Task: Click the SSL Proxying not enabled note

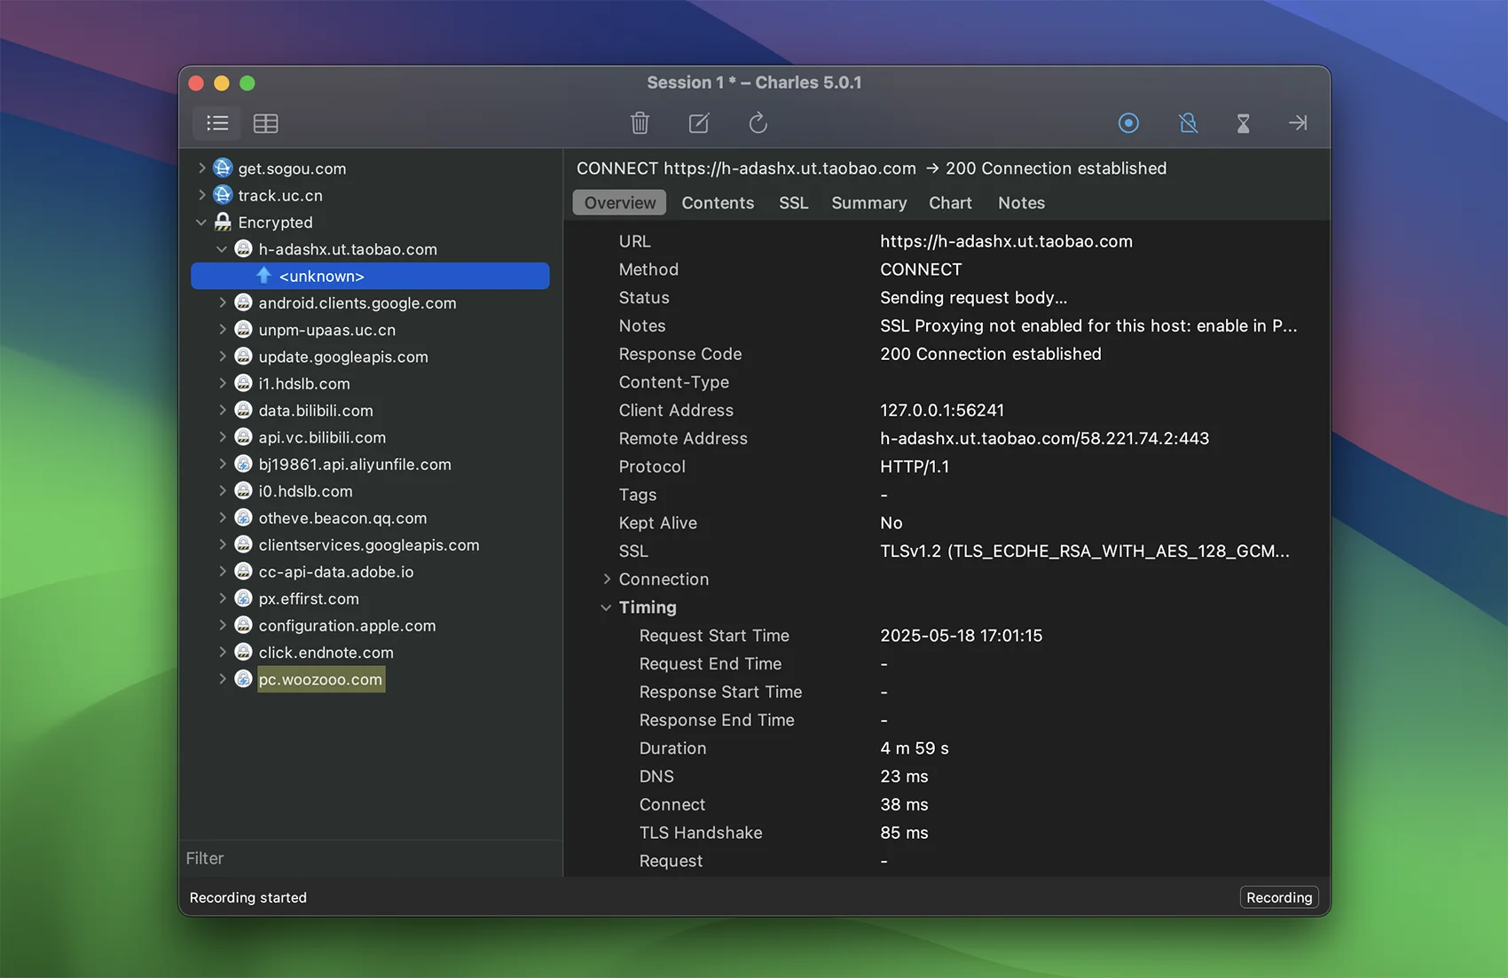Action: (x=1088, y=325)
